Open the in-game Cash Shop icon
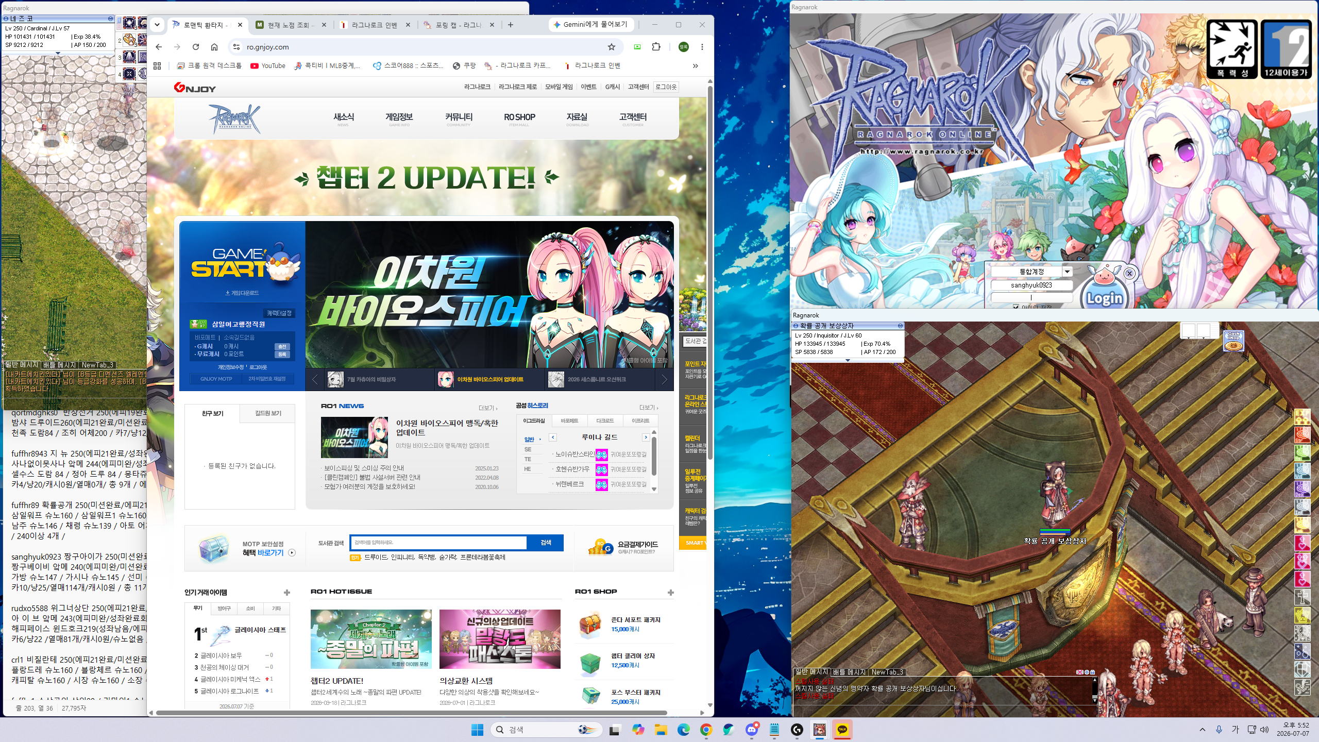1319x742 pixels. point(1233,341)
